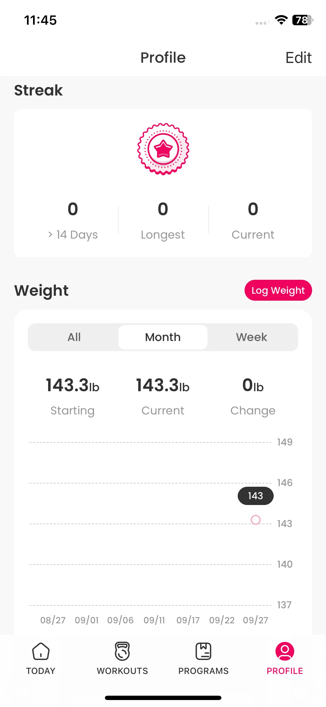326x707 pixels.
Task: Tap the Edit link in header
Action: pyautogui.click(x=298, y=57)
